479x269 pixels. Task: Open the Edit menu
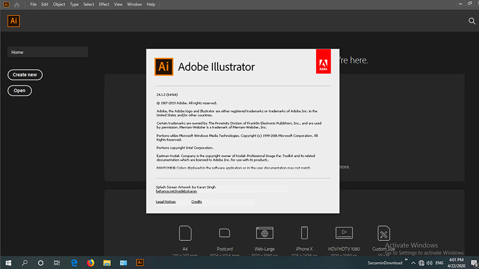pos(45,4)
